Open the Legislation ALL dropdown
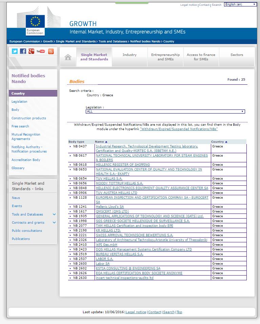Viewport: 260px width, 324px height. point(165,112)
